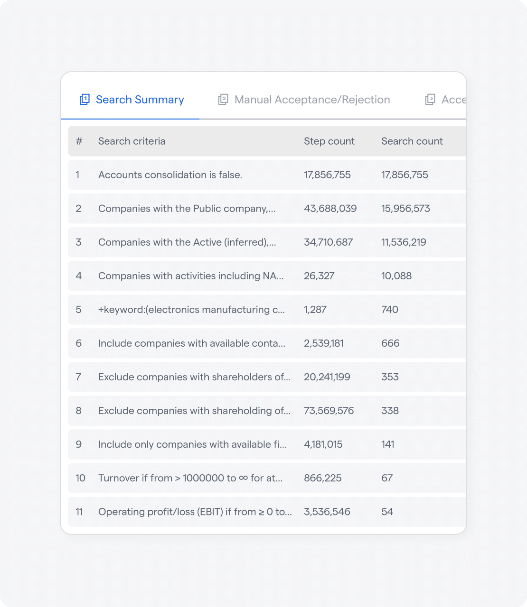Click the Turnover if from > 1000000 row
The height and width of the screenshot is (607, 527).
190,478
